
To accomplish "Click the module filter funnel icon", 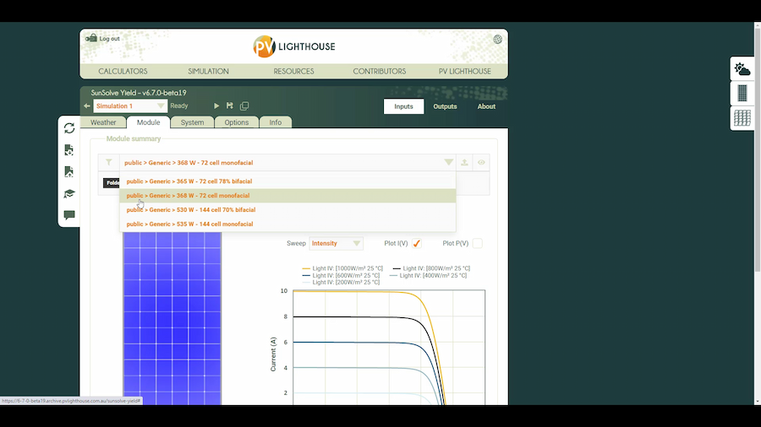I will [109, 162].
